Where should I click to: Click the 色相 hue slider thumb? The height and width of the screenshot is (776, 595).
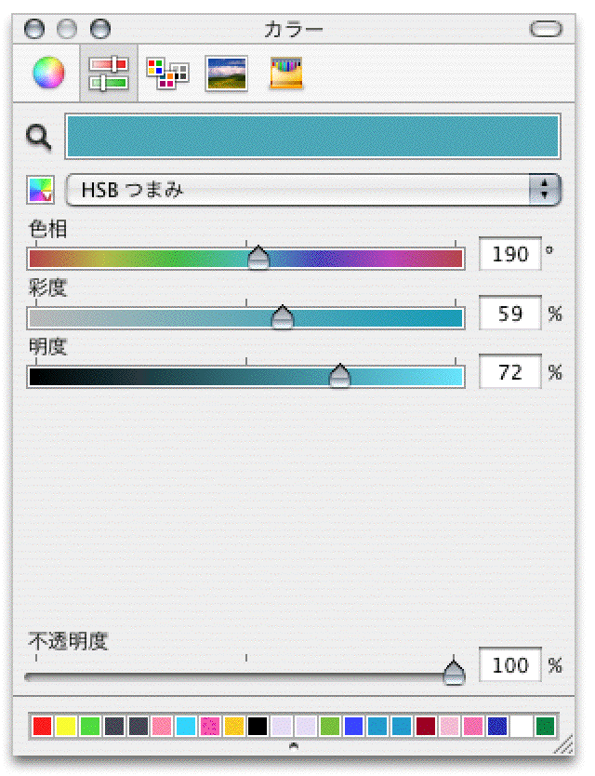(x=259, y=258)
